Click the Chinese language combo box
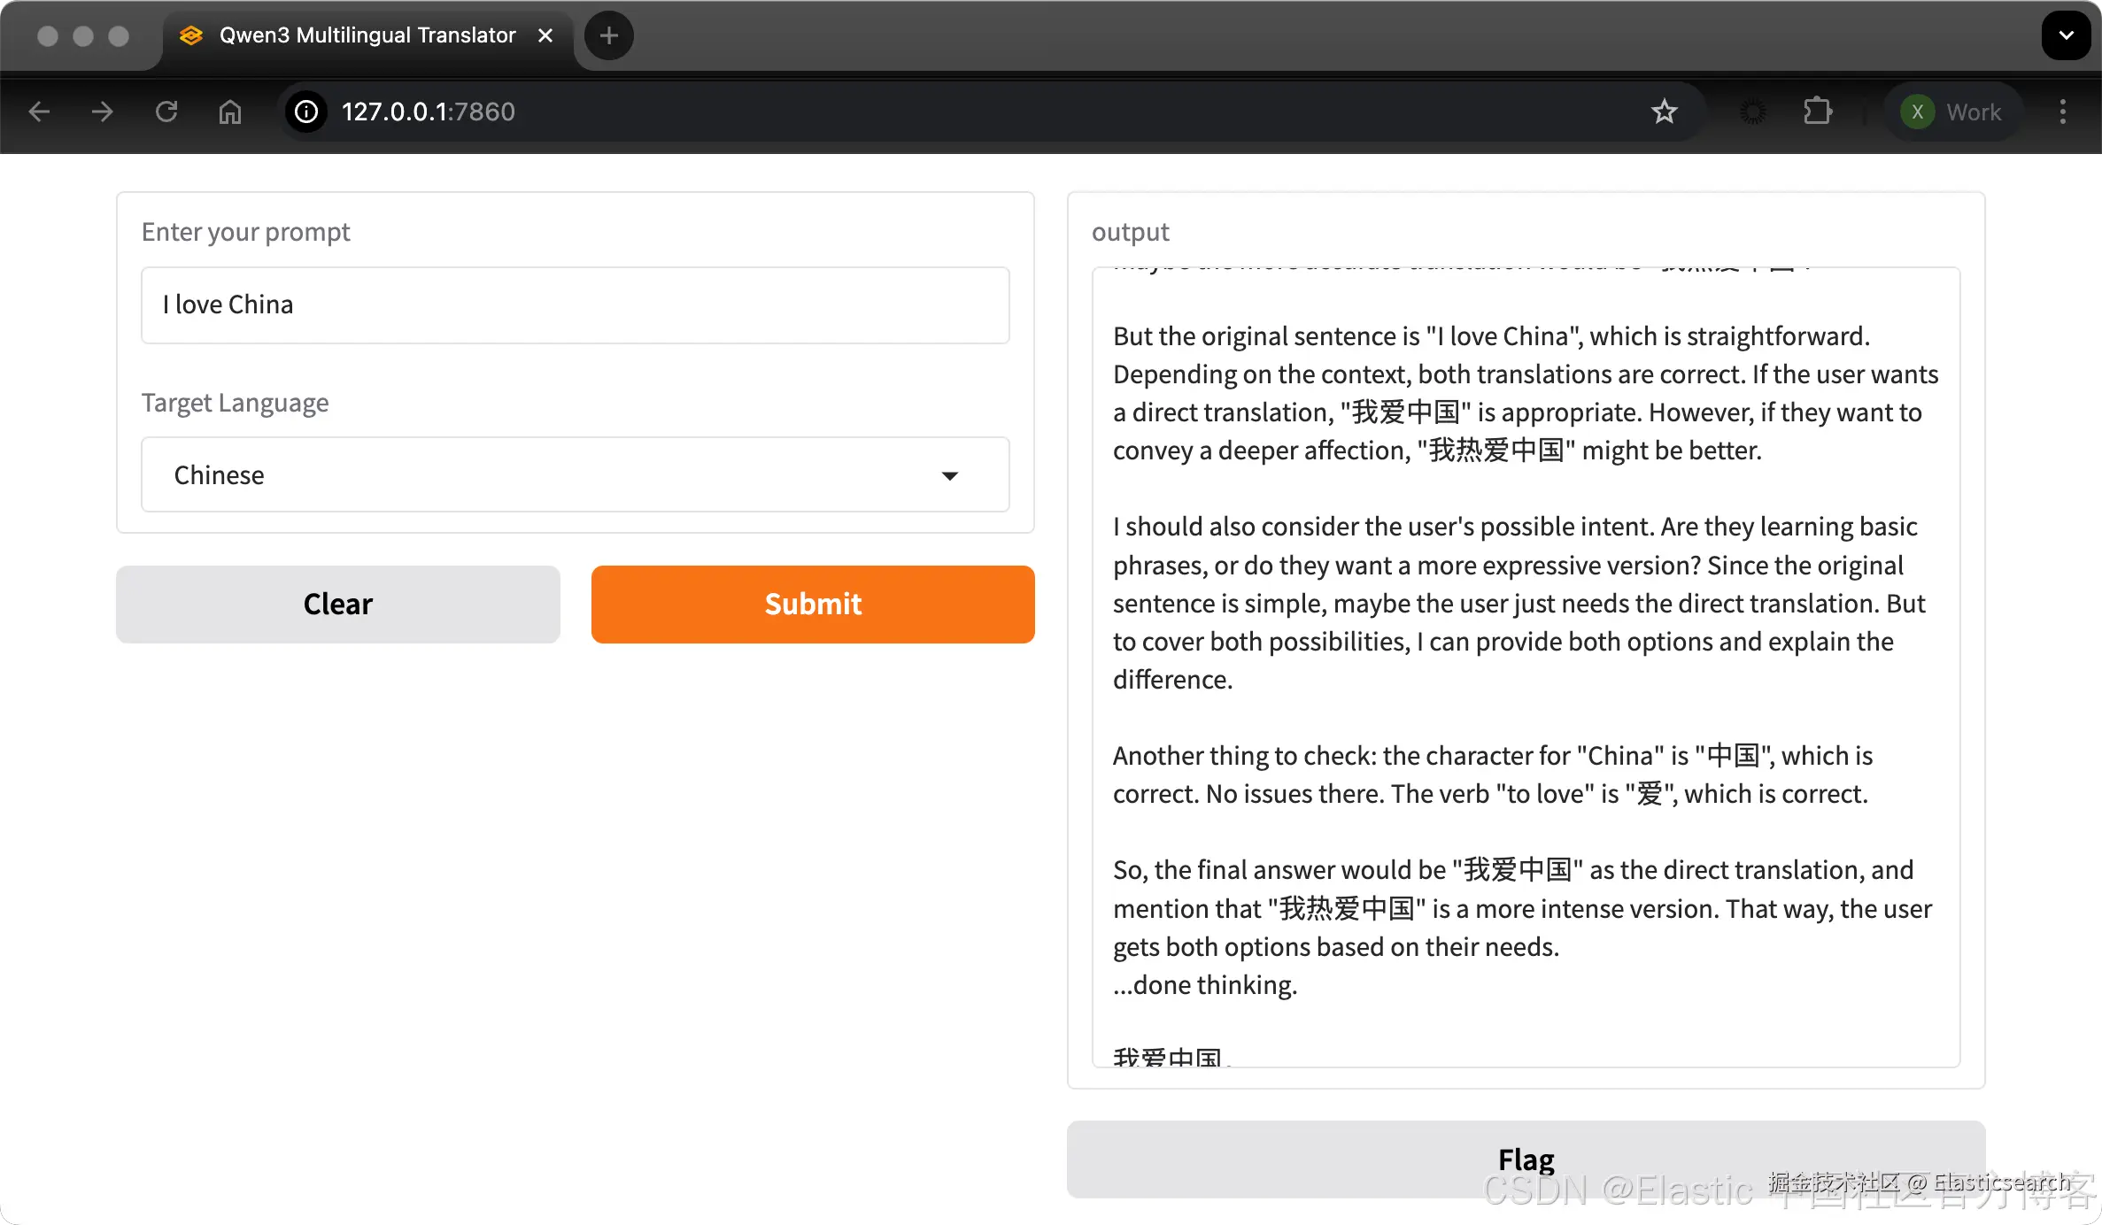 click(549, 475)
